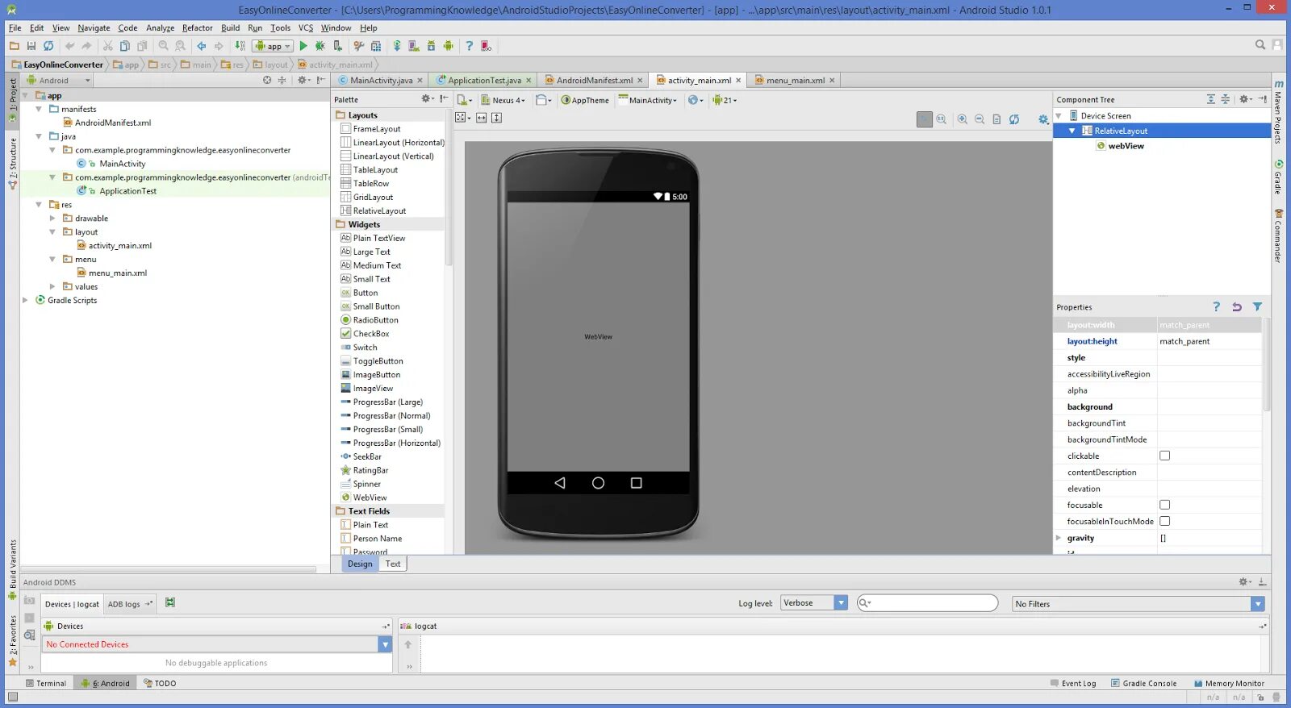This screenshot has height=708, width=1291.
Task: Check the focusableInTouchMode checkbox
Action: click(1164, 521)
